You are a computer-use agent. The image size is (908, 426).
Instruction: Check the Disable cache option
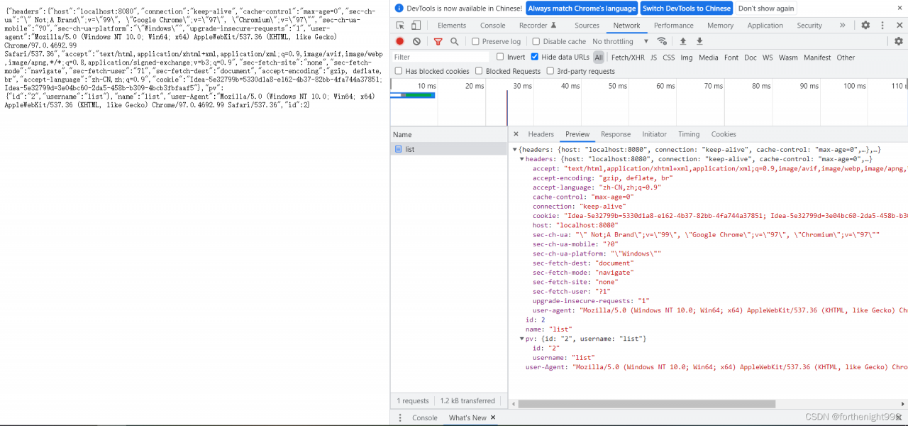[536, 42]
